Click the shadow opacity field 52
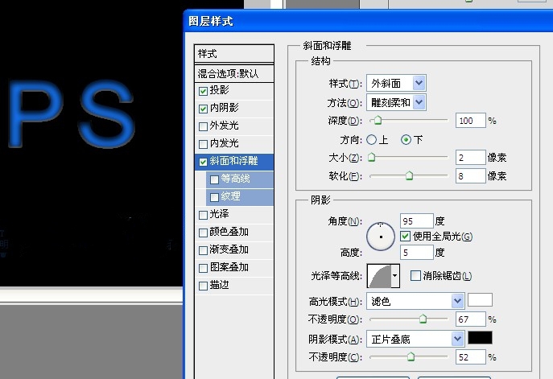Image resolution: width=553 pixels, height=379 pixels. (x=470, y=356)
